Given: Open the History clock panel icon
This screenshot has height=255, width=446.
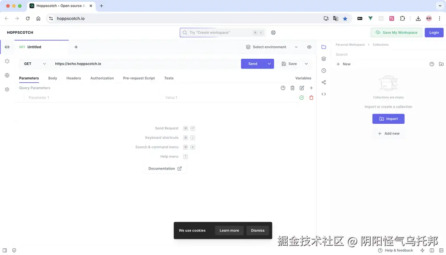Looking at the screenshot, I should coord(324,71).
